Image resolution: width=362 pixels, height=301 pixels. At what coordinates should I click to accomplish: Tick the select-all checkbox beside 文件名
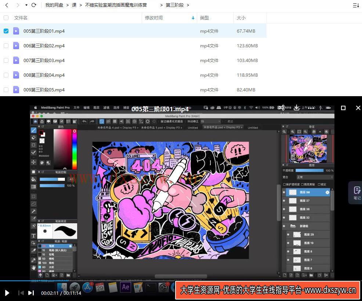[6, 18]
